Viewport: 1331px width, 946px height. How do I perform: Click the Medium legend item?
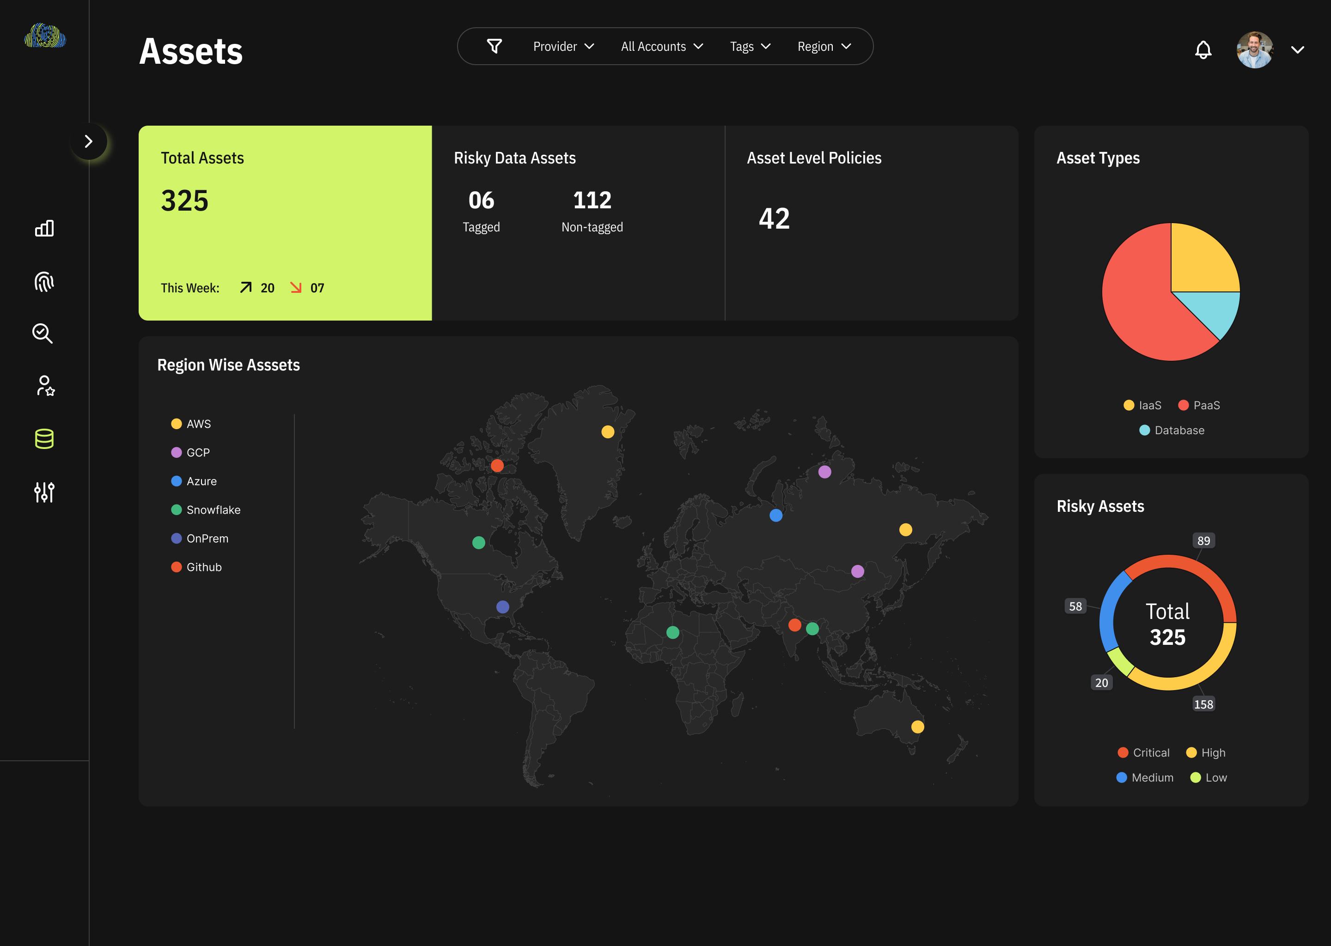1144,778
